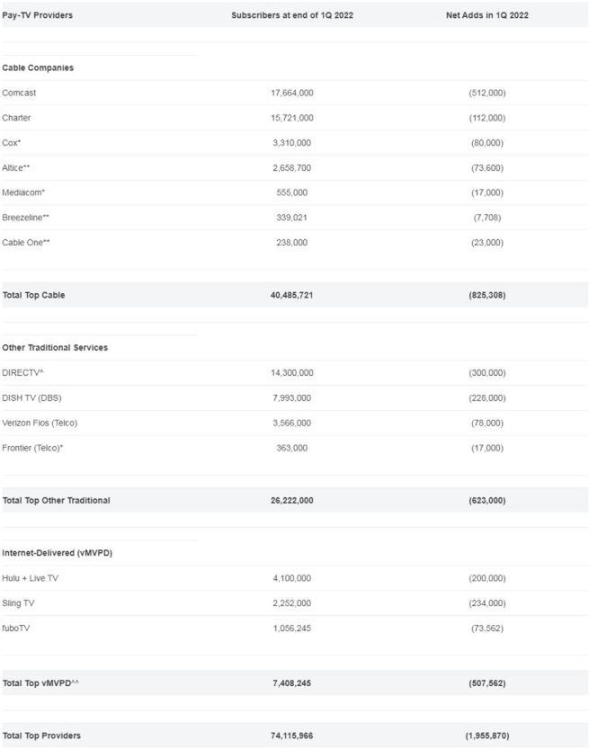589x749 pixels.
Task: Select the Hulu + Live TV row label
Action: [x=31, y=578]
